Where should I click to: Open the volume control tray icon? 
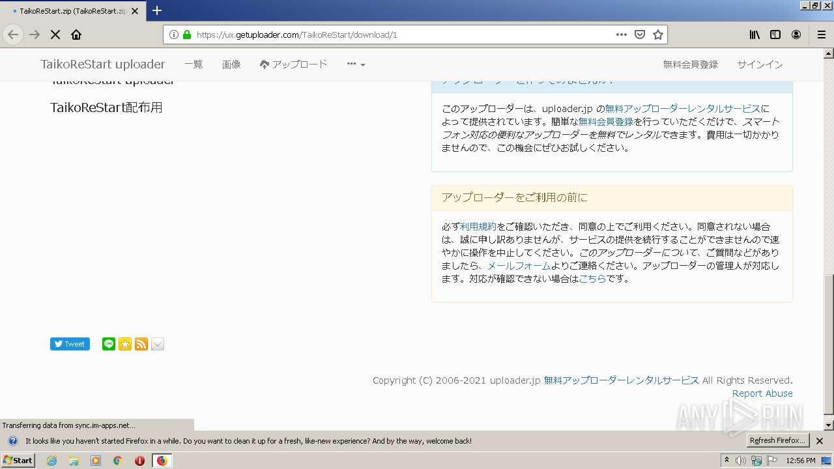click(741, 461)
